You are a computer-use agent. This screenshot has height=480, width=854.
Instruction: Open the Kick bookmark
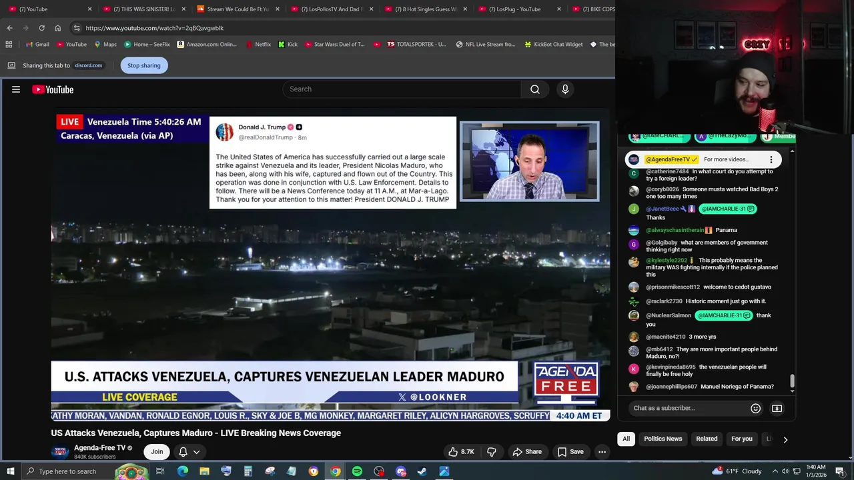[288, 45]
